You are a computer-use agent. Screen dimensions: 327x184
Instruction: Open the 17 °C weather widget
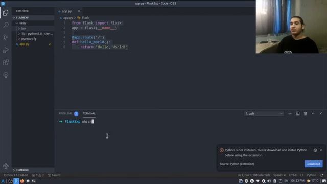[313, 181]
